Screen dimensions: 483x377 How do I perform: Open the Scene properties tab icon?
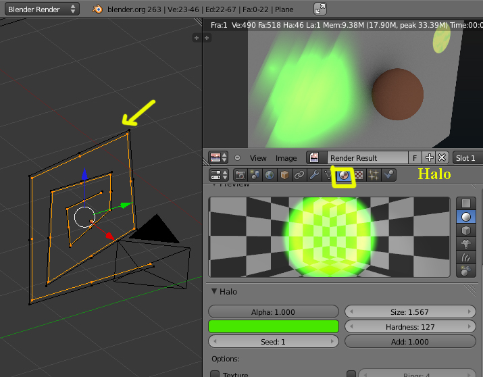coord(255,175)
